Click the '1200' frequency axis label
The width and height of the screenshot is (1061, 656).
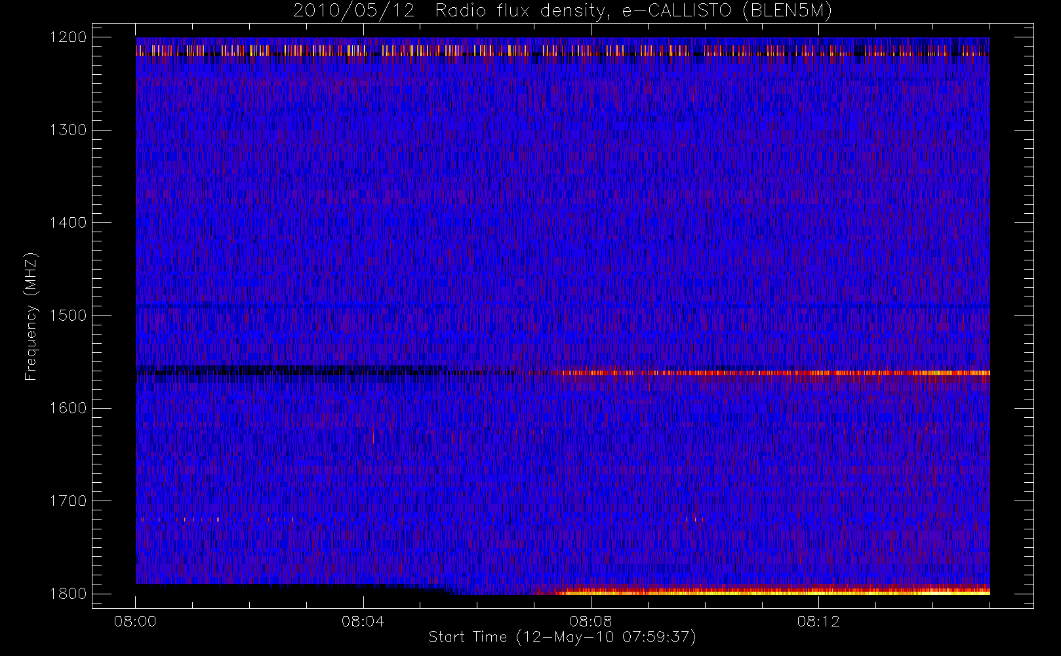[x=68, y=37]
